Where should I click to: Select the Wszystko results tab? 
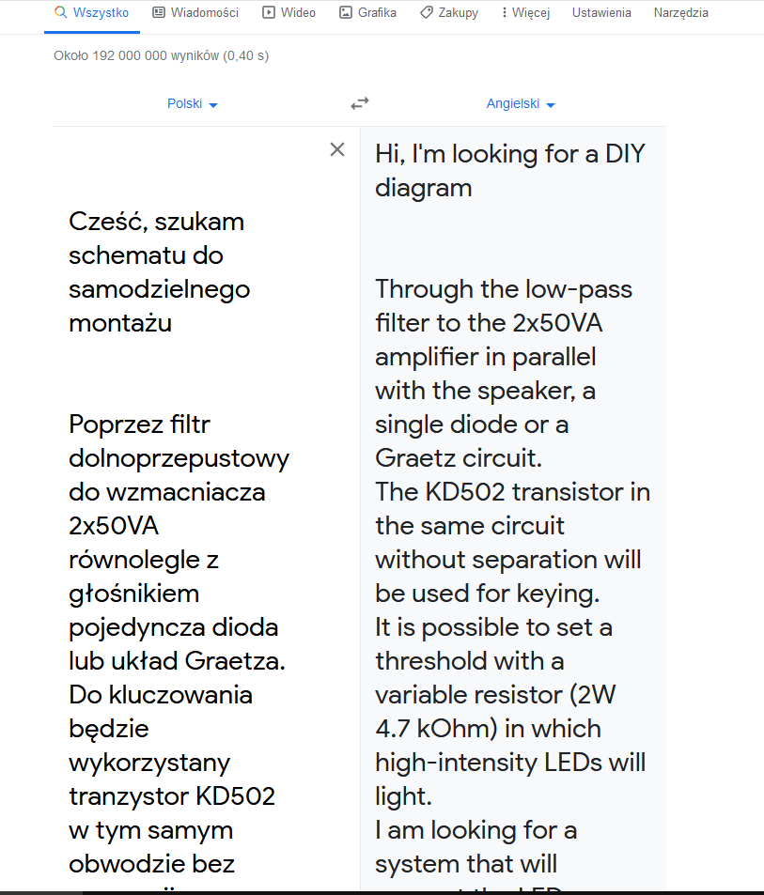[92, 12]
